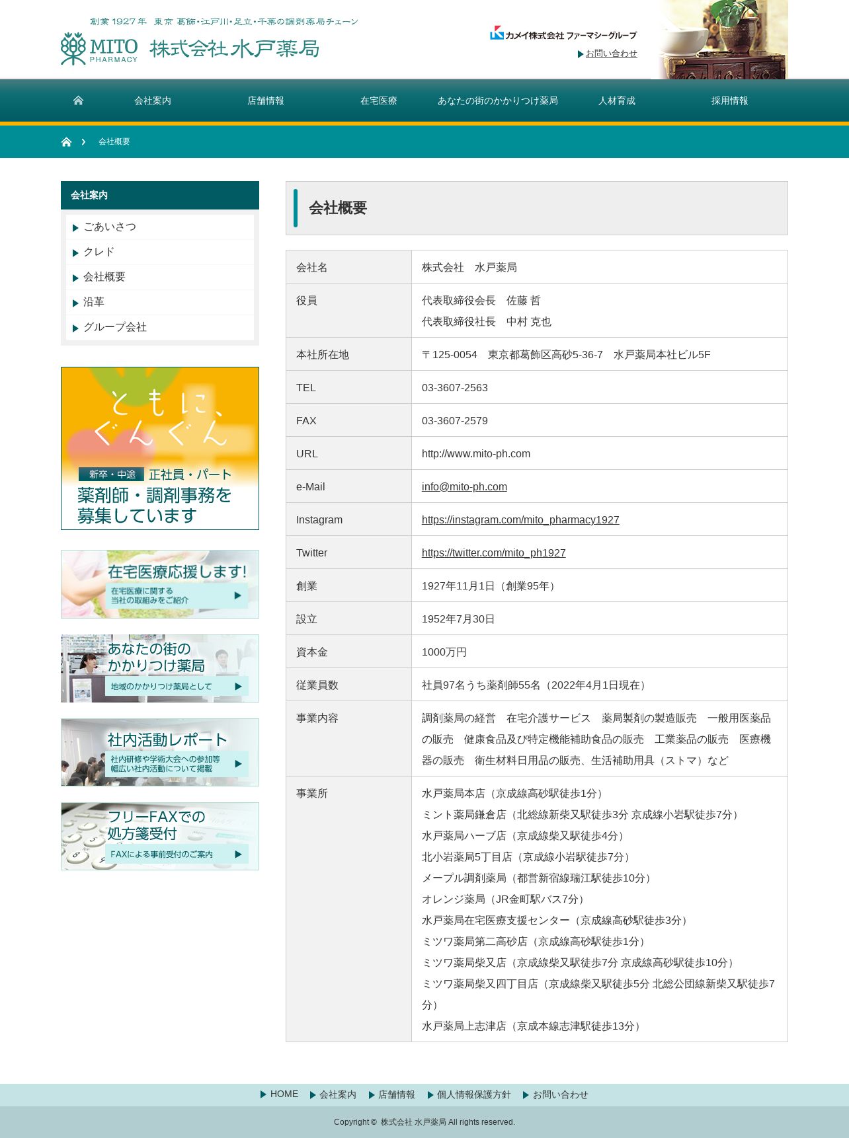Select ごあいさつ in the sidebar
Screen dimensions: 849x1138
[160, 227]
